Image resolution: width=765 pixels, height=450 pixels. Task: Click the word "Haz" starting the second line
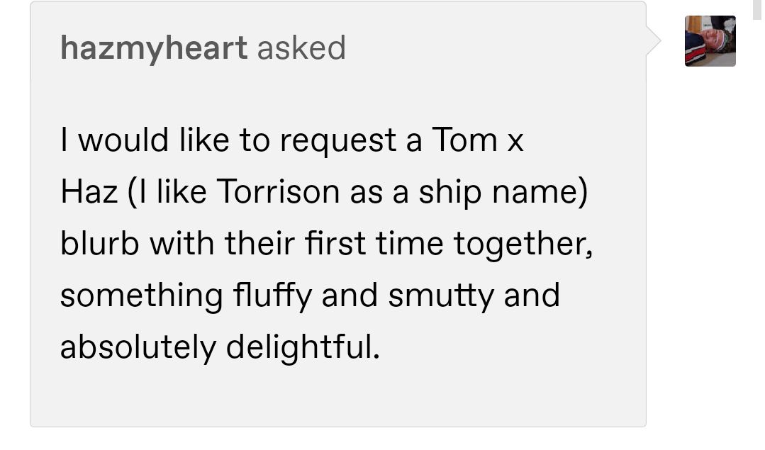[x=89, y=191]
